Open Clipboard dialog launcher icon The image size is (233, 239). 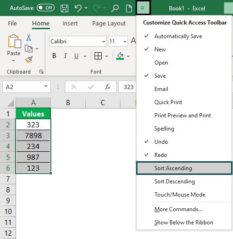coord(41,72)
